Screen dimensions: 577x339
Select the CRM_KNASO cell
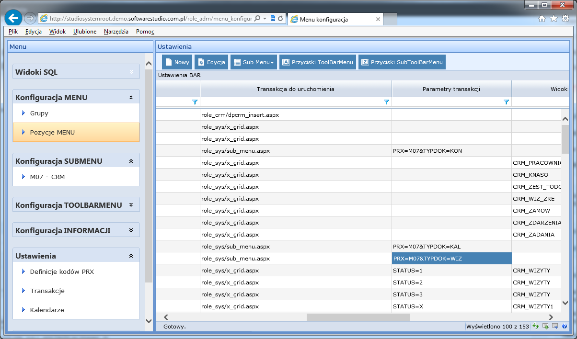pos(537,175)
